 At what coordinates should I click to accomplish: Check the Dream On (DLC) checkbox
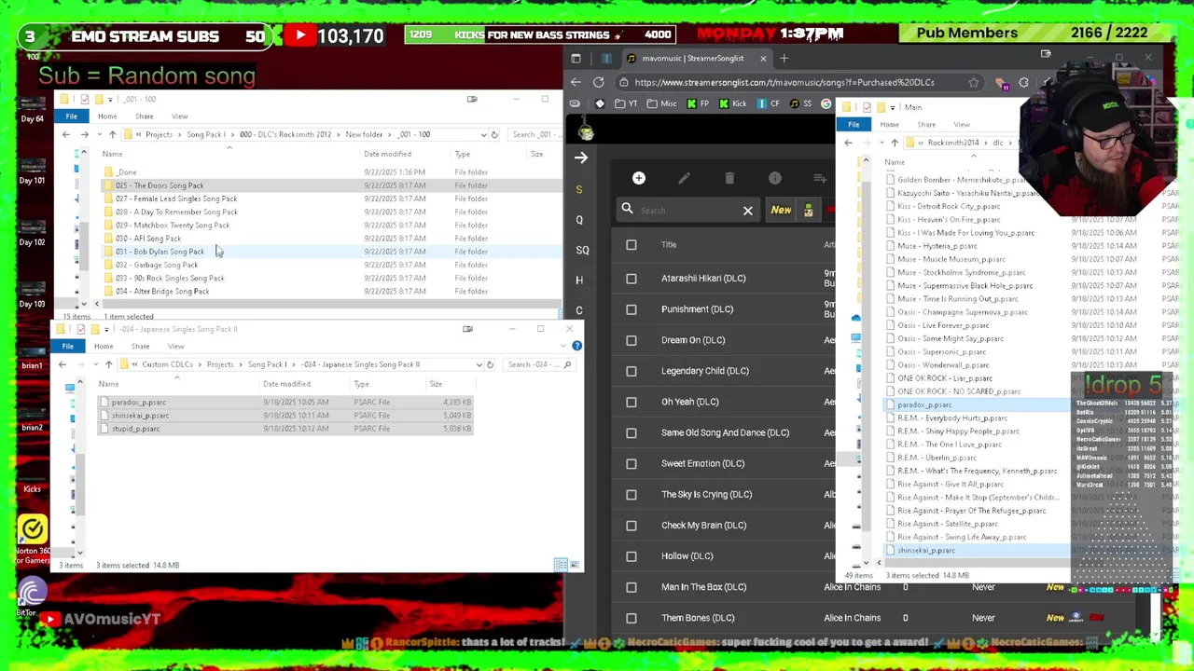click(632, 340)
